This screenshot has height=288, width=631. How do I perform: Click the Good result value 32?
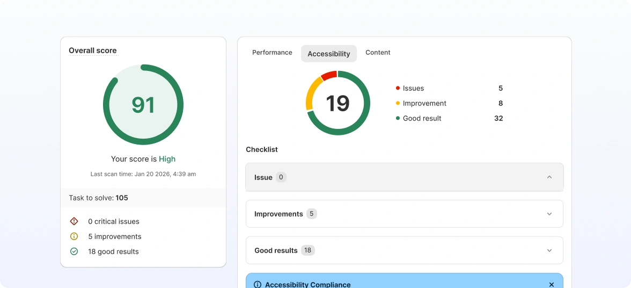[x=498, y=118]
